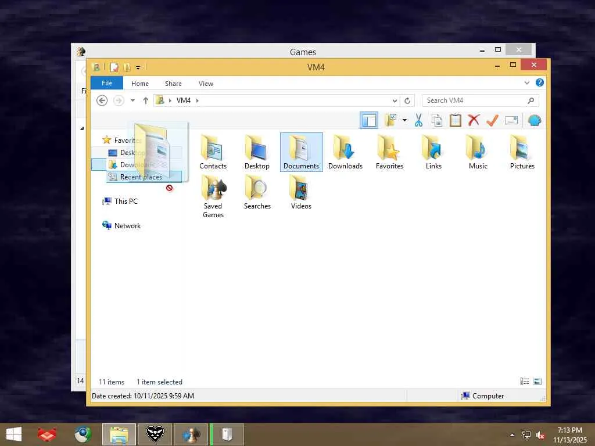Click Recent places in the navigation pane

tap(141, 177)
